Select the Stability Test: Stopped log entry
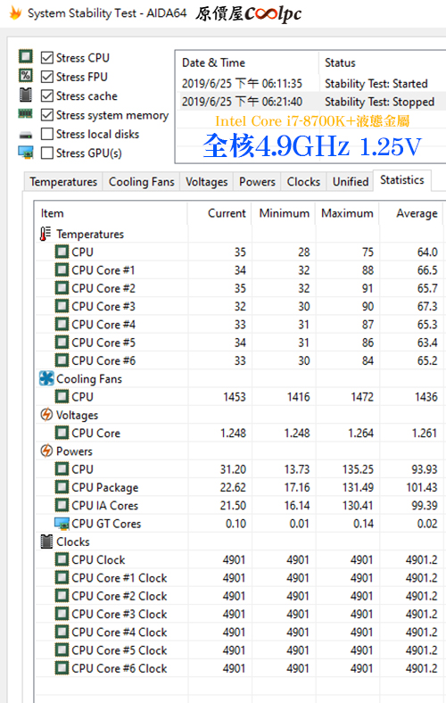Viewport: 446px width, 703px height. [x=311, y=102]
